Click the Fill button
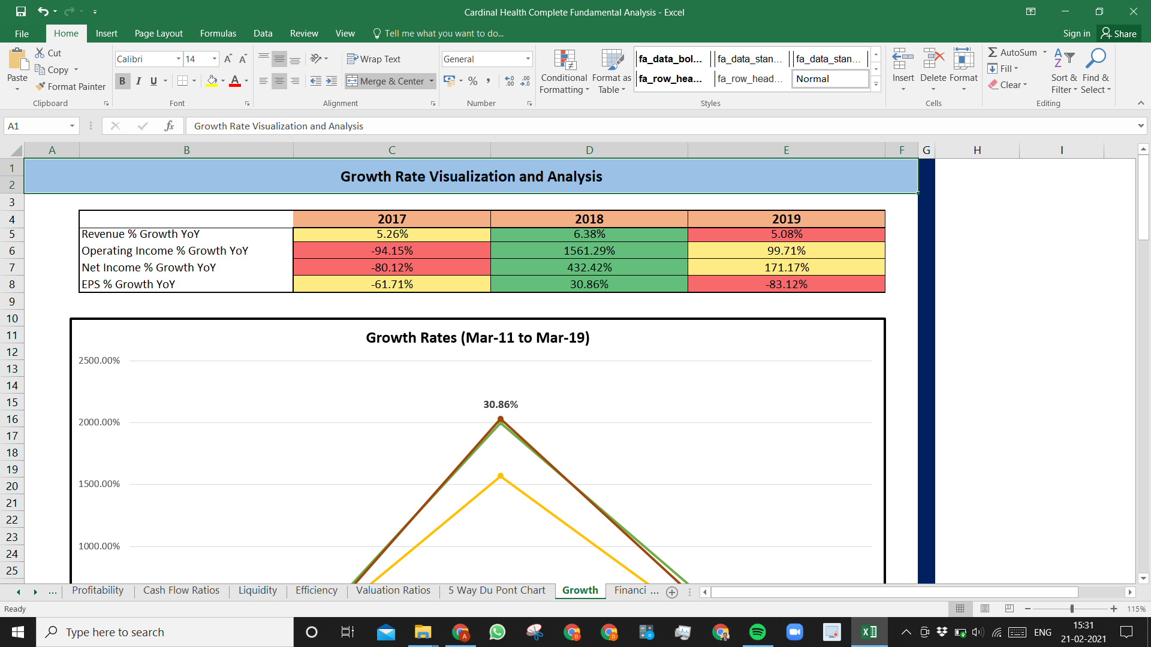This screenshot has height=647, width=1151. [1004, 69]
